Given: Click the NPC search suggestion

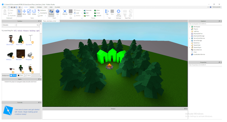Looking at the screenshot, I should [x=15, y=31].
